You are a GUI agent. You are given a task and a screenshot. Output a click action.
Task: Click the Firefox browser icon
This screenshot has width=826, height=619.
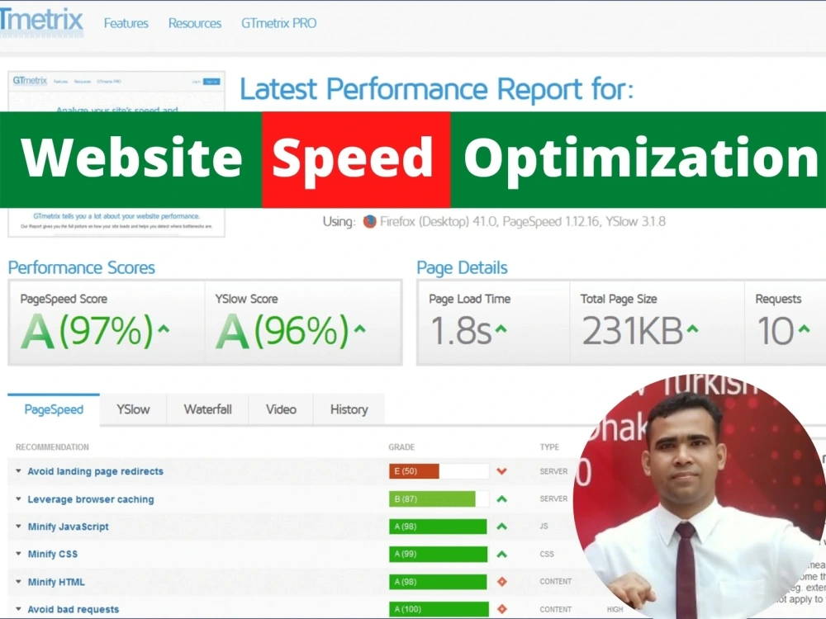(370, 221)
